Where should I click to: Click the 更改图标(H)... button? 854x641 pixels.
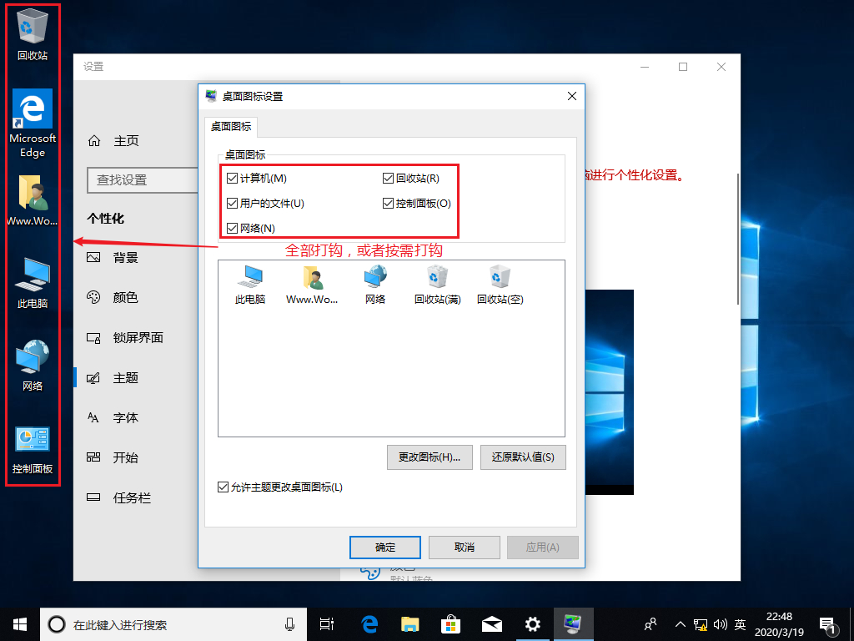click(x=430, y=457)
